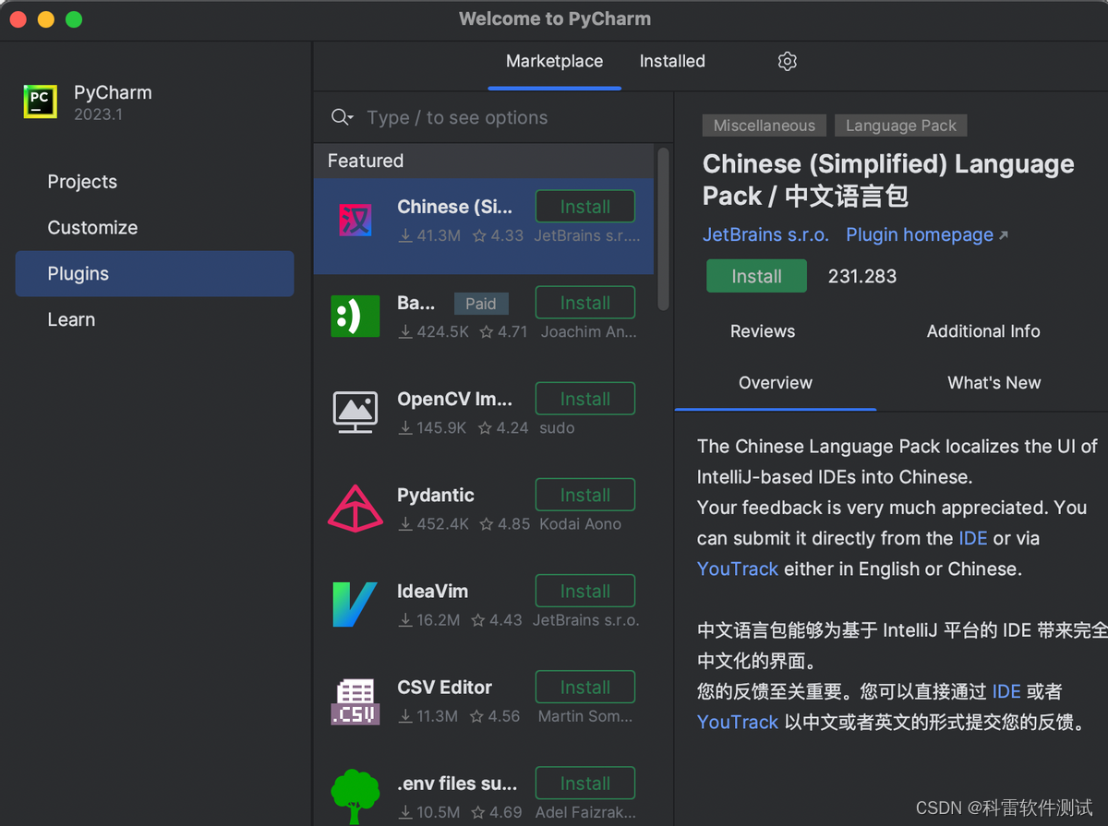Switch to the Marketplace tab
The width and height of the screenshot is (1108, 826).
coord(554,62)
